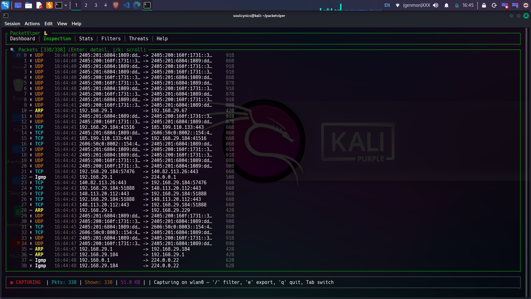Open Brave browser from the taskbar
The height and width of the screenshot is (299, 531).
coord(116,5)
